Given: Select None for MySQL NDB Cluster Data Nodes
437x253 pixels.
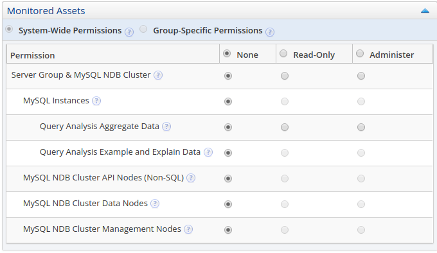Looking at the screenshot, I should [x=228, y=204].
